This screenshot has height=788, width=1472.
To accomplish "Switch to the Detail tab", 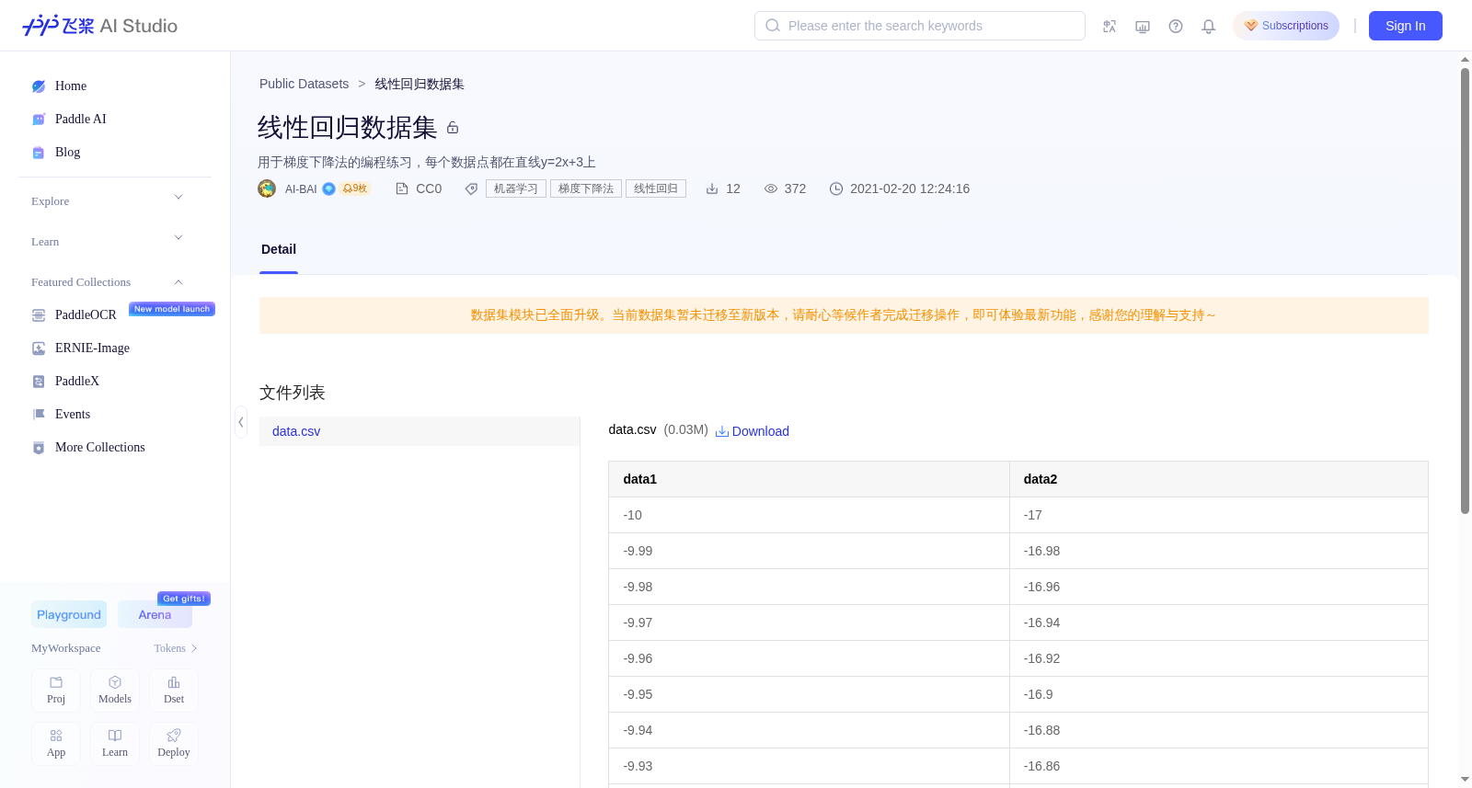I will click(279, 249).
